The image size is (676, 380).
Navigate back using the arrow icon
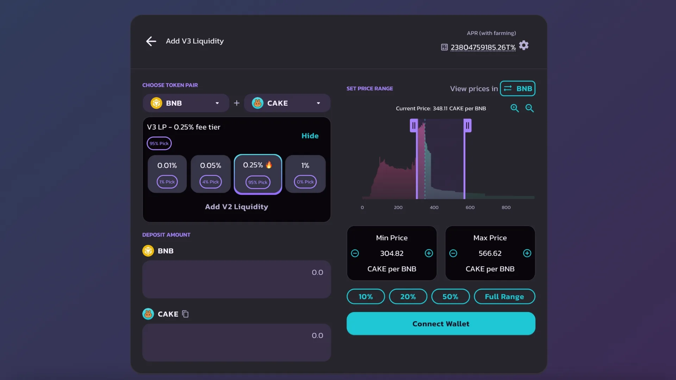point(151,41)
